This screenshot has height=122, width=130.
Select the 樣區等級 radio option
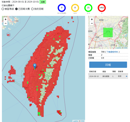coord(3,9)
